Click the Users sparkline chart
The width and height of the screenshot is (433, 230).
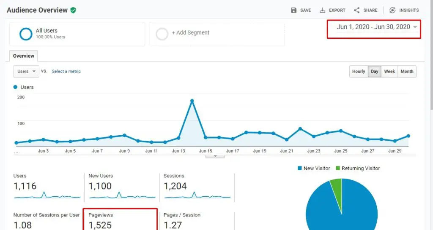[47, 195]
